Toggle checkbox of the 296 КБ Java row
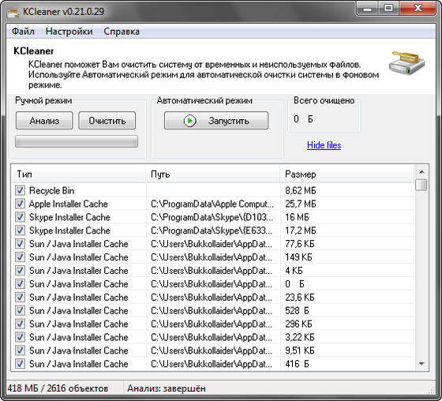The width and height of the screenshot is (442, 401). click(x=20, y=324)
